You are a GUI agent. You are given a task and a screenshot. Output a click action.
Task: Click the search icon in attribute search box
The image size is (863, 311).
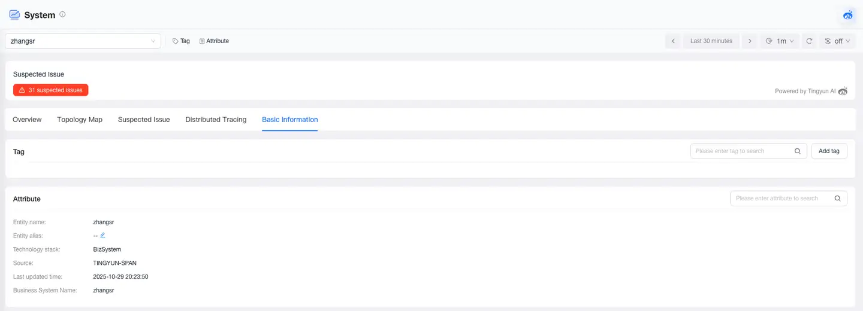click(837, 199)
